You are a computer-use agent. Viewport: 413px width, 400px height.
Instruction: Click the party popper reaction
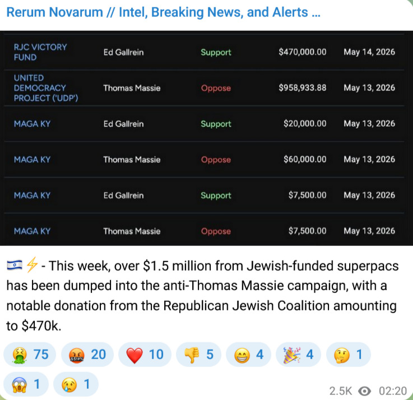coord(299,355)
